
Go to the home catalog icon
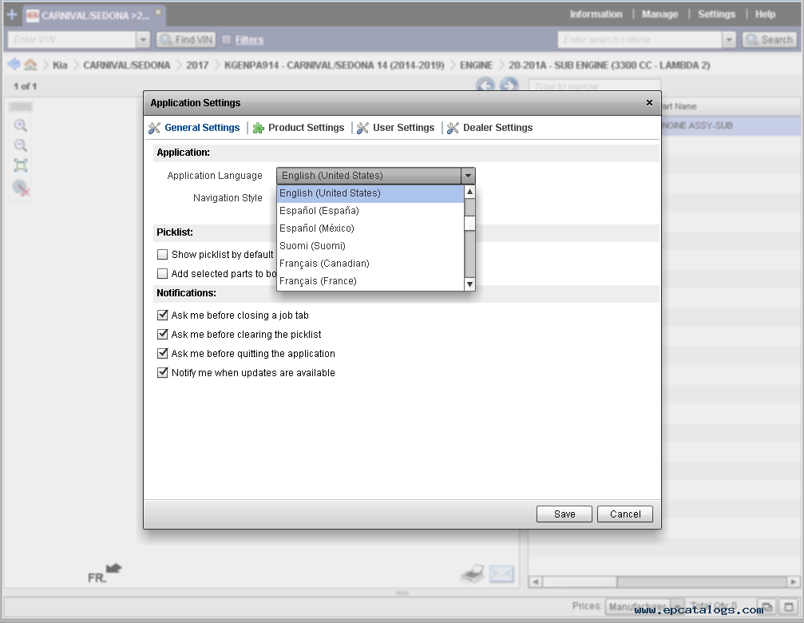tap(31, 65)
